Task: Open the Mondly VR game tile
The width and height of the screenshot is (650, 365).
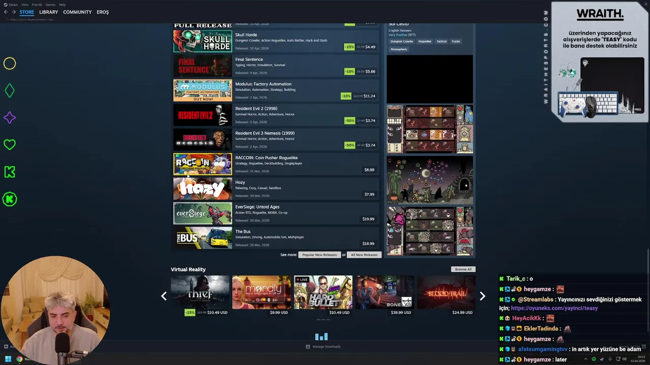Action: pyautogui.click(x=262, y=292)
